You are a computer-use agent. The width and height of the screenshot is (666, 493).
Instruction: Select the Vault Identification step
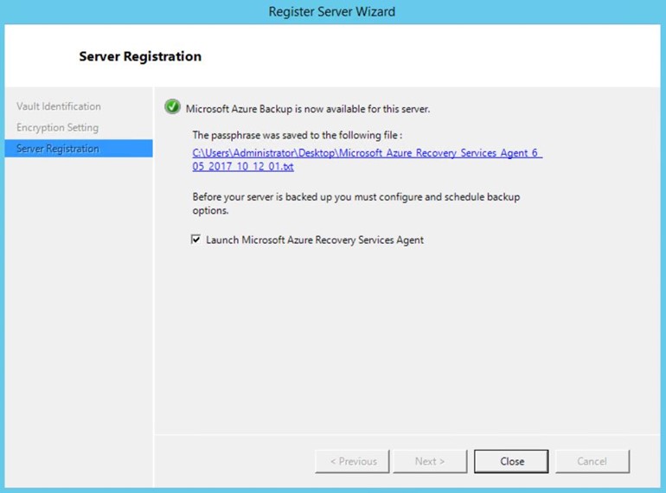[x=59, y=106]
